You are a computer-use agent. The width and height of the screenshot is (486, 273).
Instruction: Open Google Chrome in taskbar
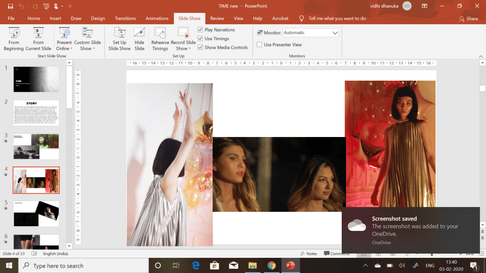click(271, 265)
